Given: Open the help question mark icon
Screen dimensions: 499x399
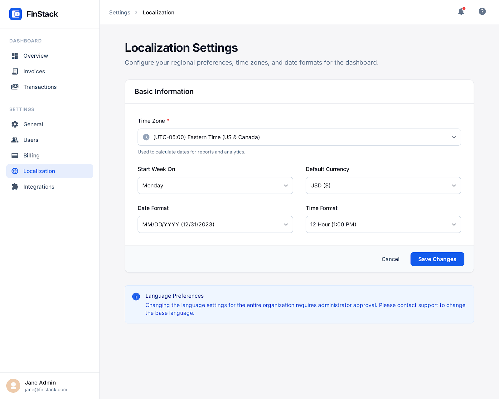Looking at the screenshot, I should tap(482, 12).
